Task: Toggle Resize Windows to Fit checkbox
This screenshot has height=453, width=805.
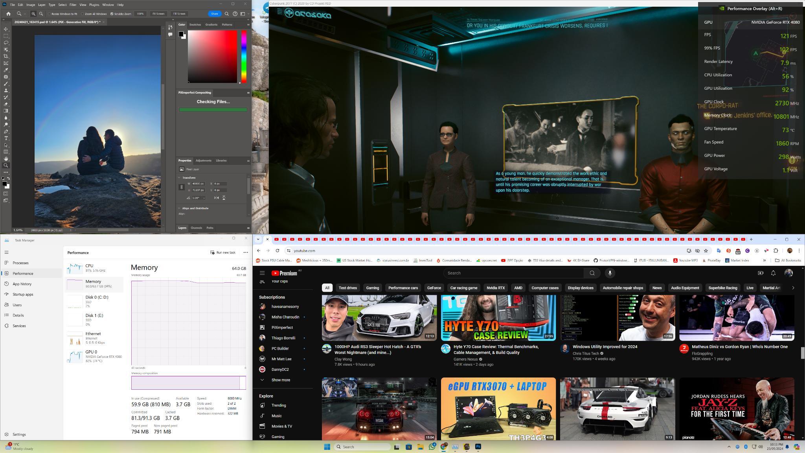Action: pyautogui.click(x=50, y=14)
